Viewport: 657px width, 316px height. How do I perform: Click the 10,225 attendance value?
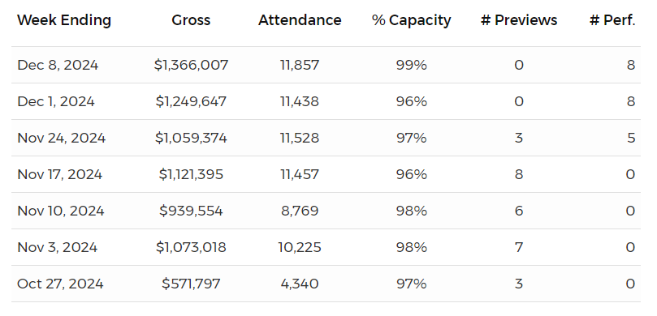pos(300,247)
